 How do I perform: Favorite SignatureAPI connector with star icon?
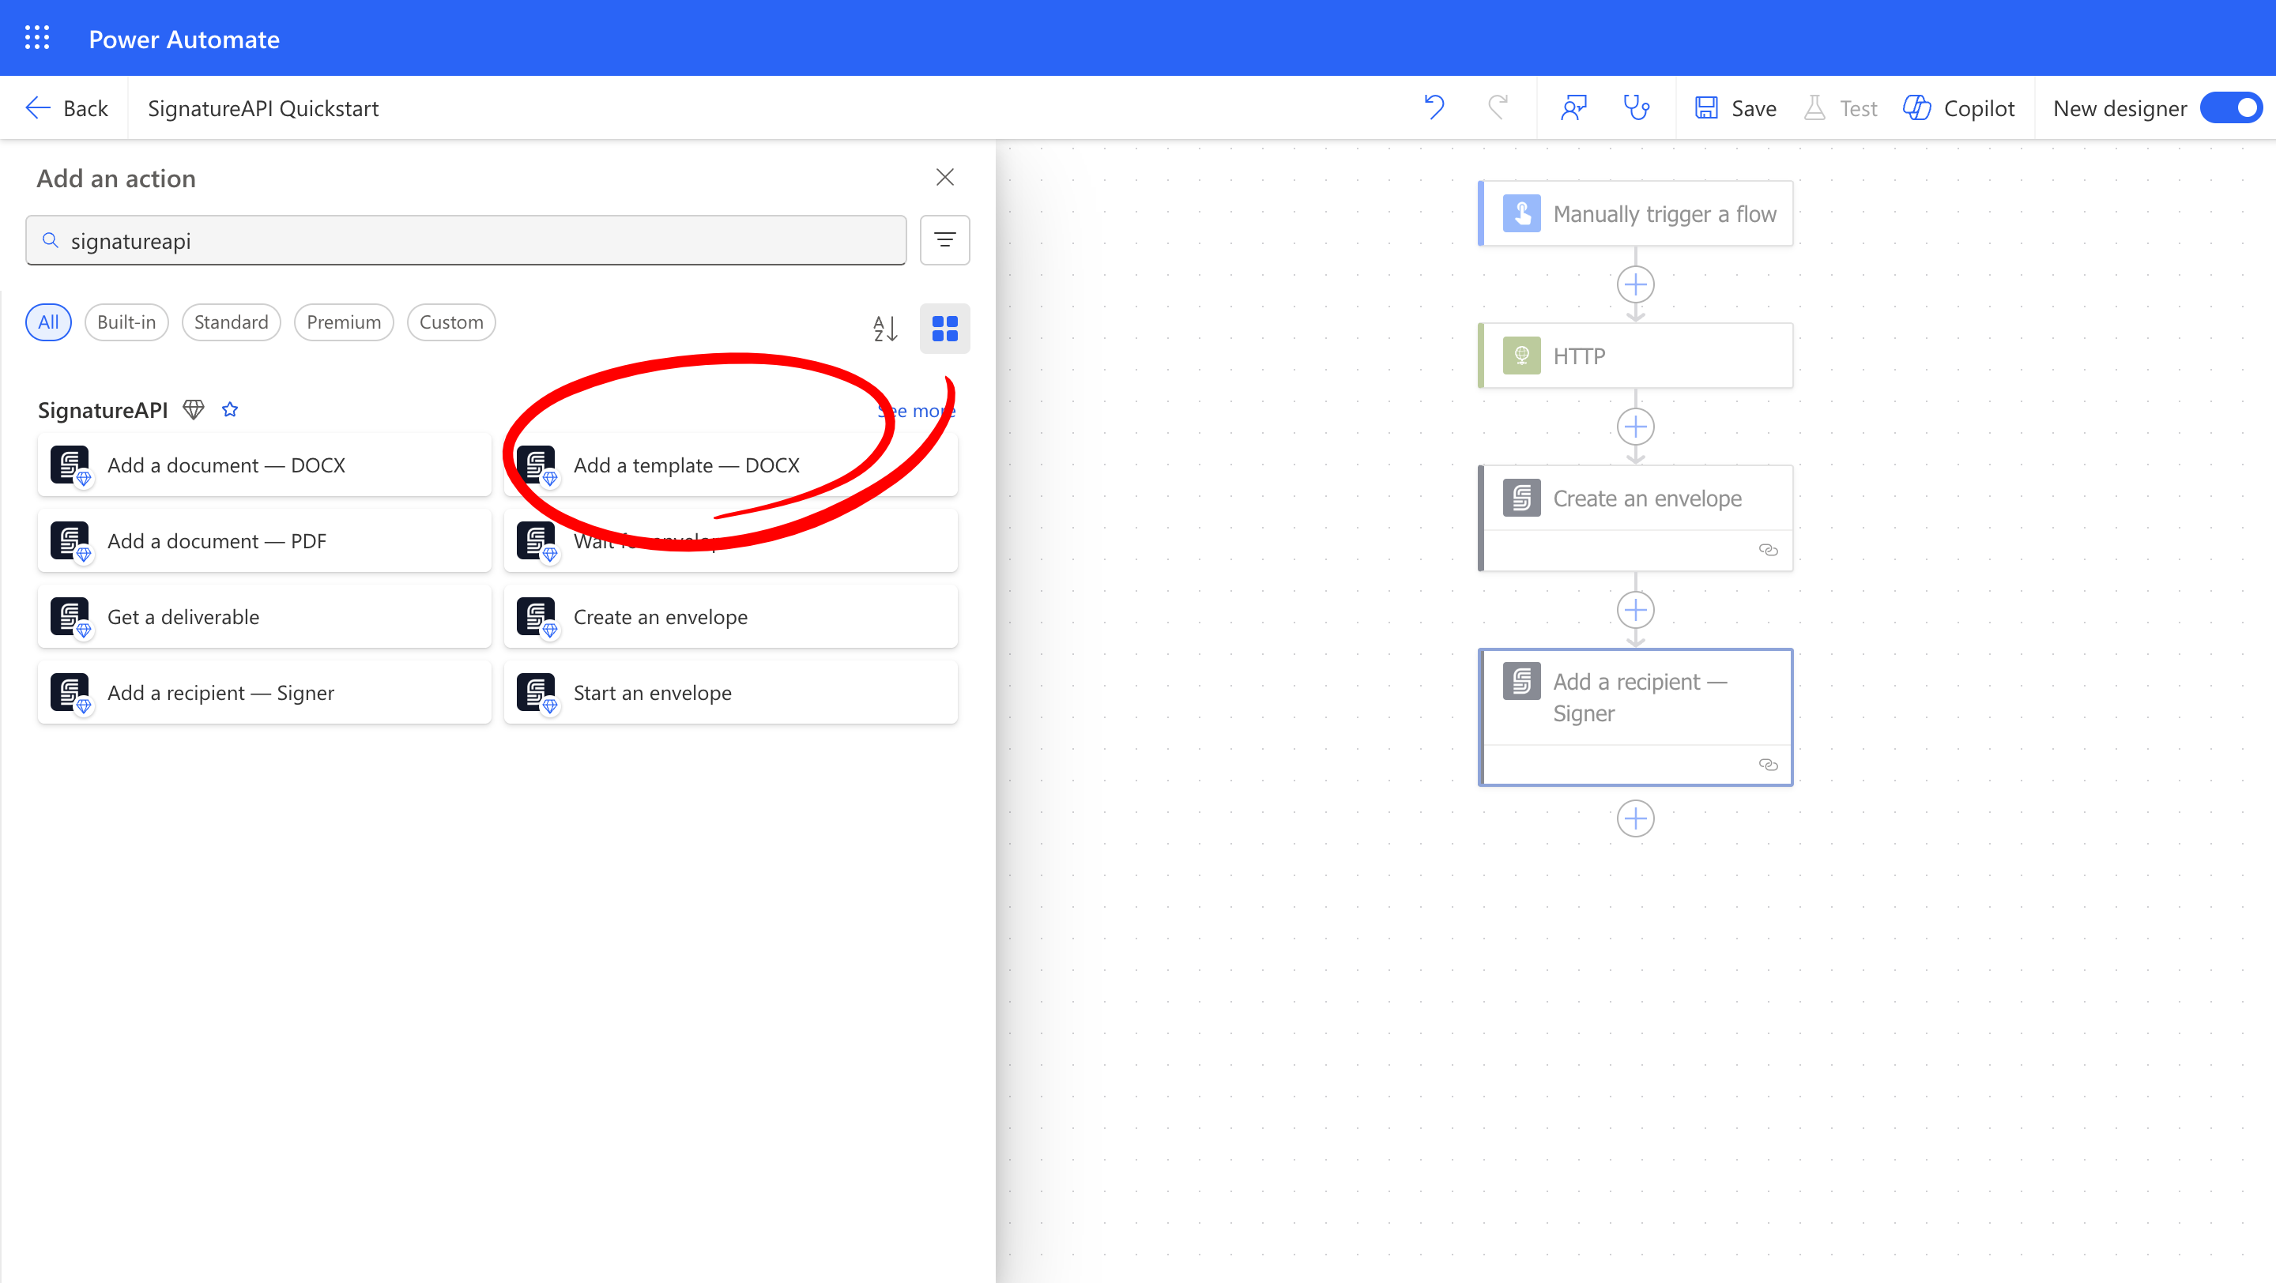pos(230,410)
